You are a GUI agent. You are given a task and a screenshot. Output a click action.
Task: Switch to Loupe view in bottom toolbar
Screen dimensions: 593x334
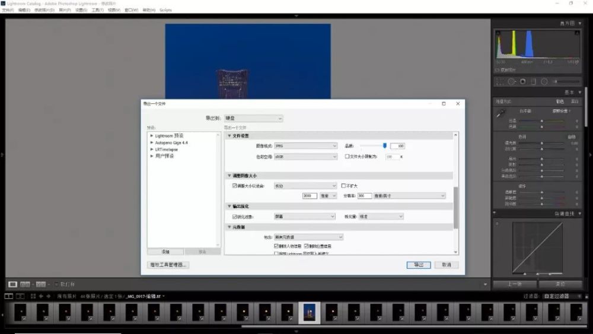pyautogui.click(x=12, y=284)
